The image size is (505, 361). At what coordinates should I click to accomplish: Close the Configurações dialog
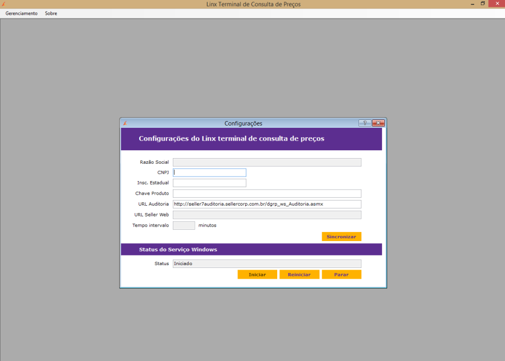[x=378, y=123]
